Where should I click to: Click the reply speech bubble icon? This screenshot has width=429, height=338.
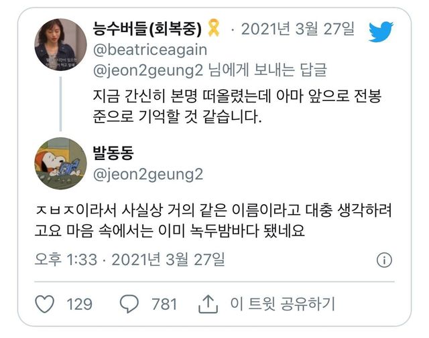[129, 304]
